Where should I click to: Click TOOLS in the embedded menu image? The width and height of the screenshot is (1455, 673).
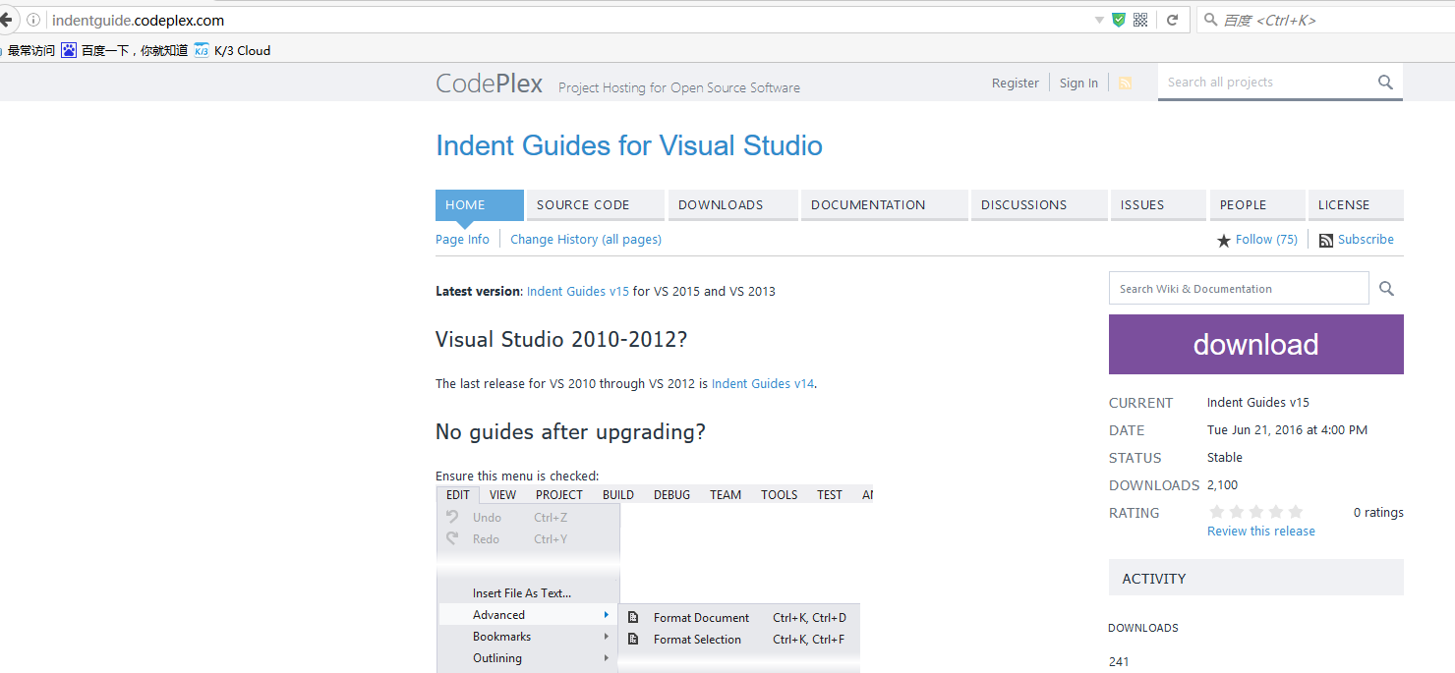[780, 494]
